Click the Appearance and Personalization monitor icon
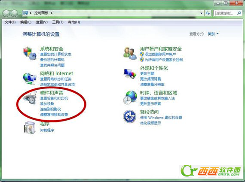Viewport: 245px width, 182px height. click(130, 74)
